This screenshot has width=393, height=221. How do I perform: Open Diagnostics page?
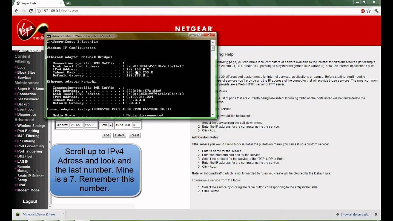click(26, 114)
